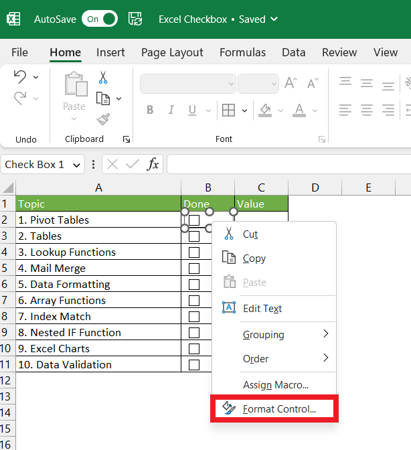Screen dimensions: 411x450
Task: Open the font name combo box
Action: [x=188, y=84]
